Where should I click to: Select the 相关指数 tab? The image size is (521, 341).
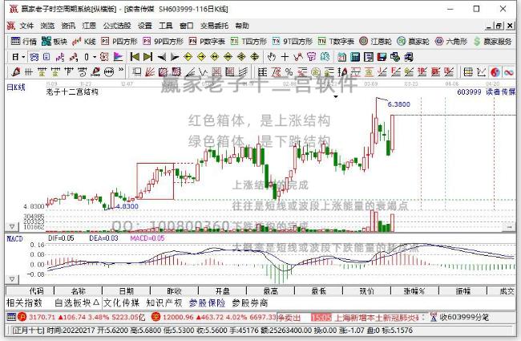(24, 302)
